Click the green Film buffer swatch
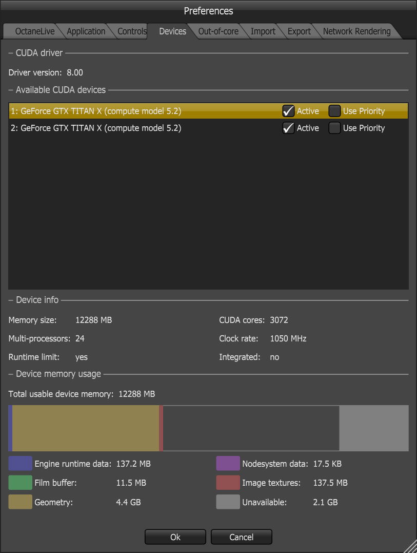The height and width of the screenshot is (553, 417). click(20, 483)
